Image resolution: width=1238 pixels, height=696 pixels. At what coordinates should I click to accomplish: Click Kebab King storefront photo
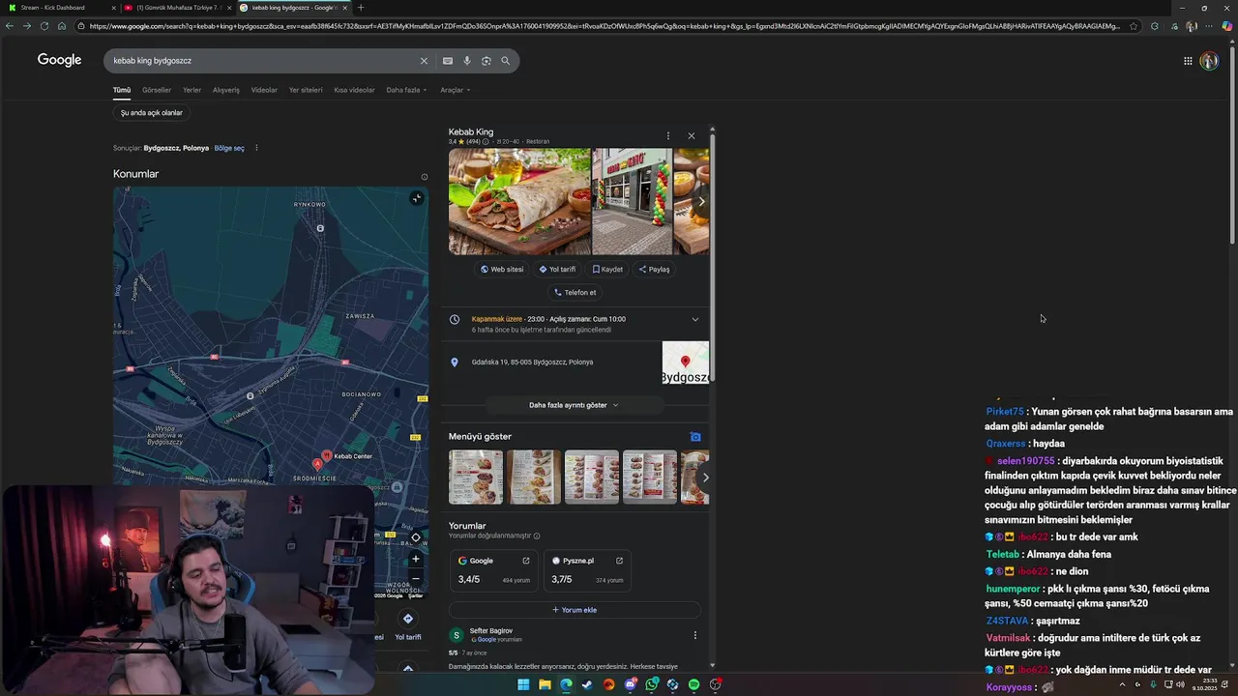[632, 201]
